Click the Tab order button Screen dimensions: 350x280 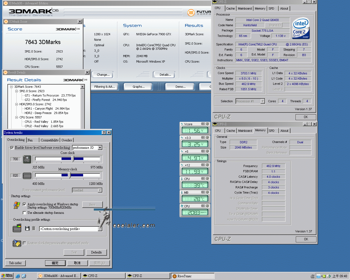pos(15,263)
